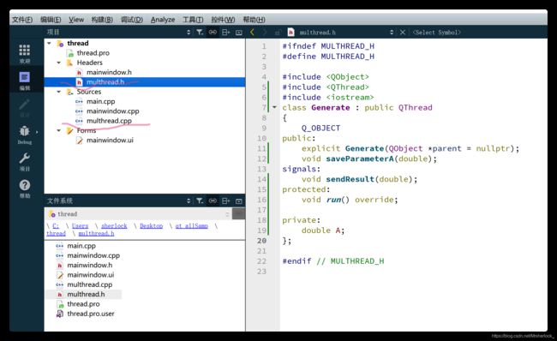Viewport: 557px width, 341px height.
Task: Collapse the thread project tree node
Action: click(49, 43)
